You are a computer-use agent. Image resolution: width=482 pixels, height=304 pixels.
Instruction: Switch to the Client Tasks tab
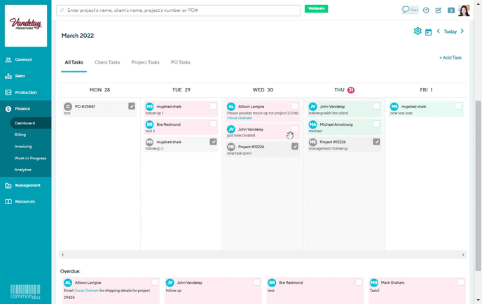point(107,62)
